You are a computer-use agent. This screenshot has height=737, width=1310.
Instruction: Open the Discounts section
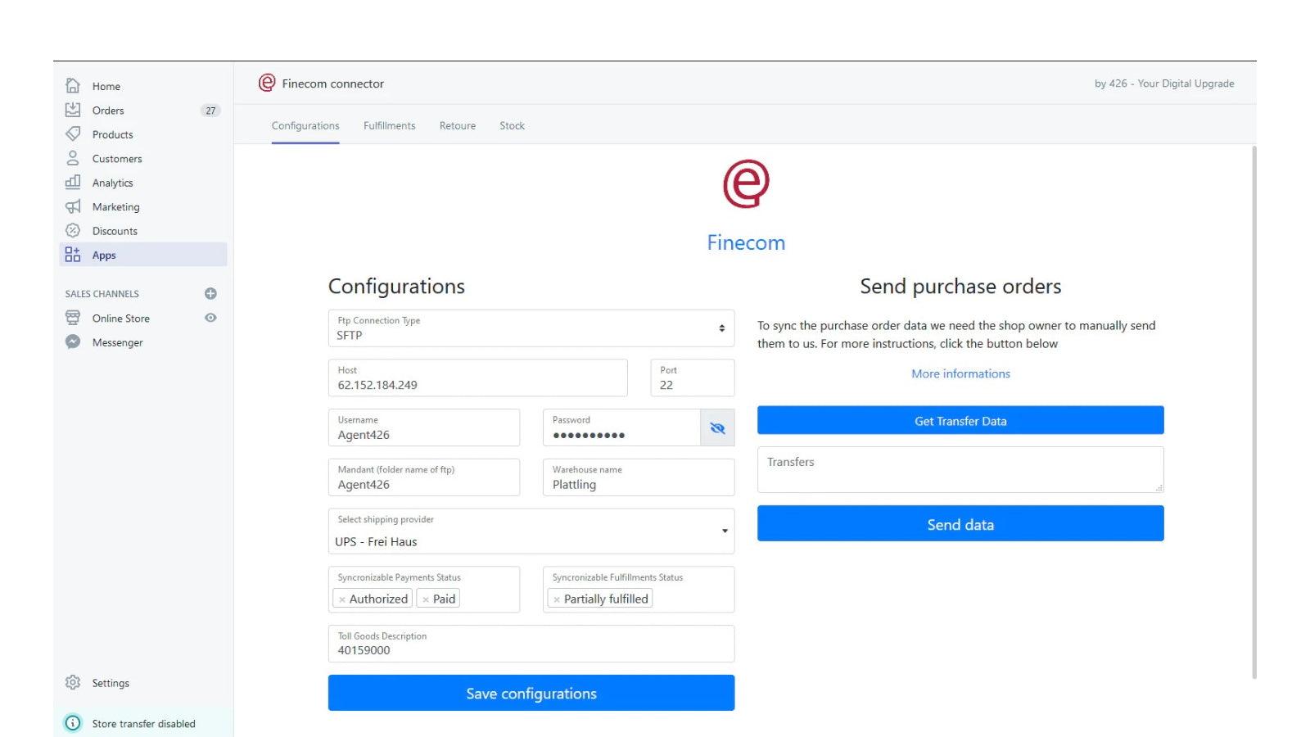tap(73, 230)
